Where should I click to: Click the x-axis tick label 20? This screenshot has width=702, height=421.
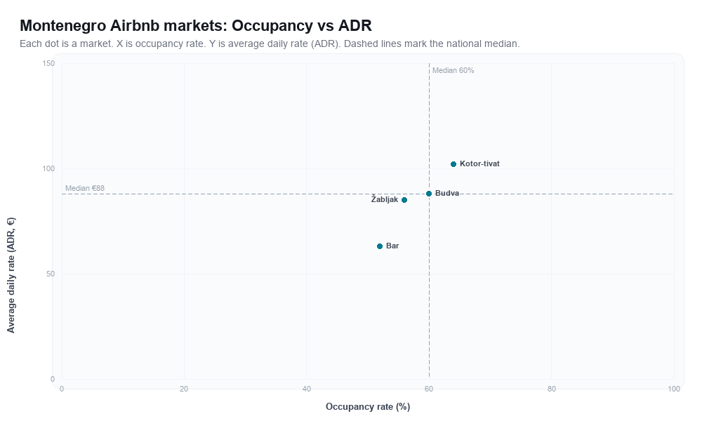pos(184,389)
